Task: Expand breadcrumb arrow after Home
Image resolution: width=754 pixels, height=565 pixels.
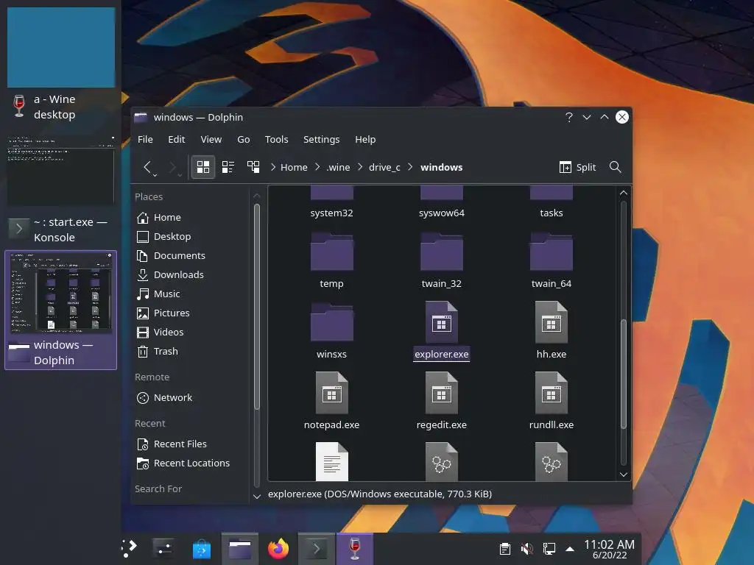Action: [317, 167]
